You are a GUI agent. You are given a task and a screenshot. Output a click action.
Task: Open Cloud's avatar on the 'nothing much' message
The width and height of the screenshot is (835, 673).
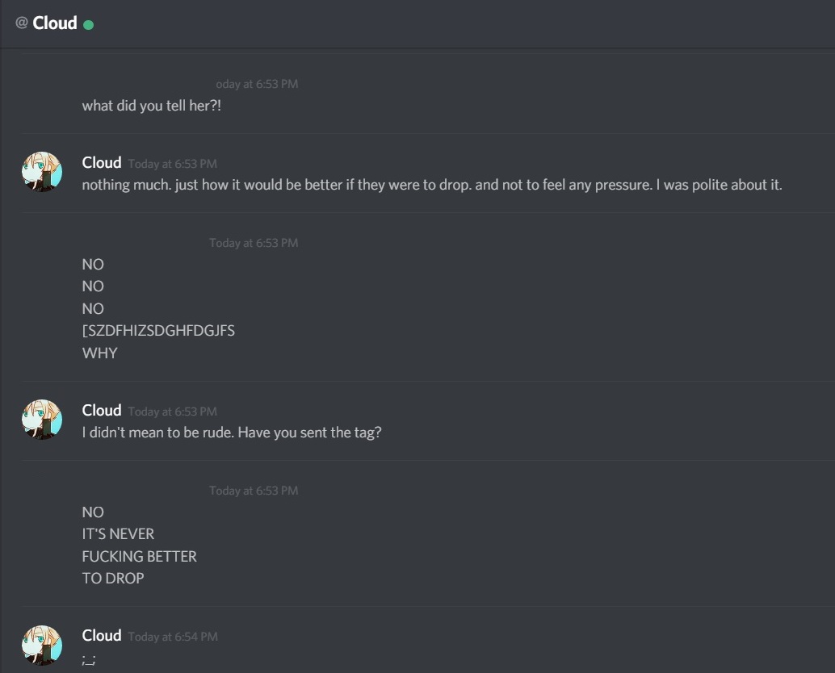tap(41, 172)
